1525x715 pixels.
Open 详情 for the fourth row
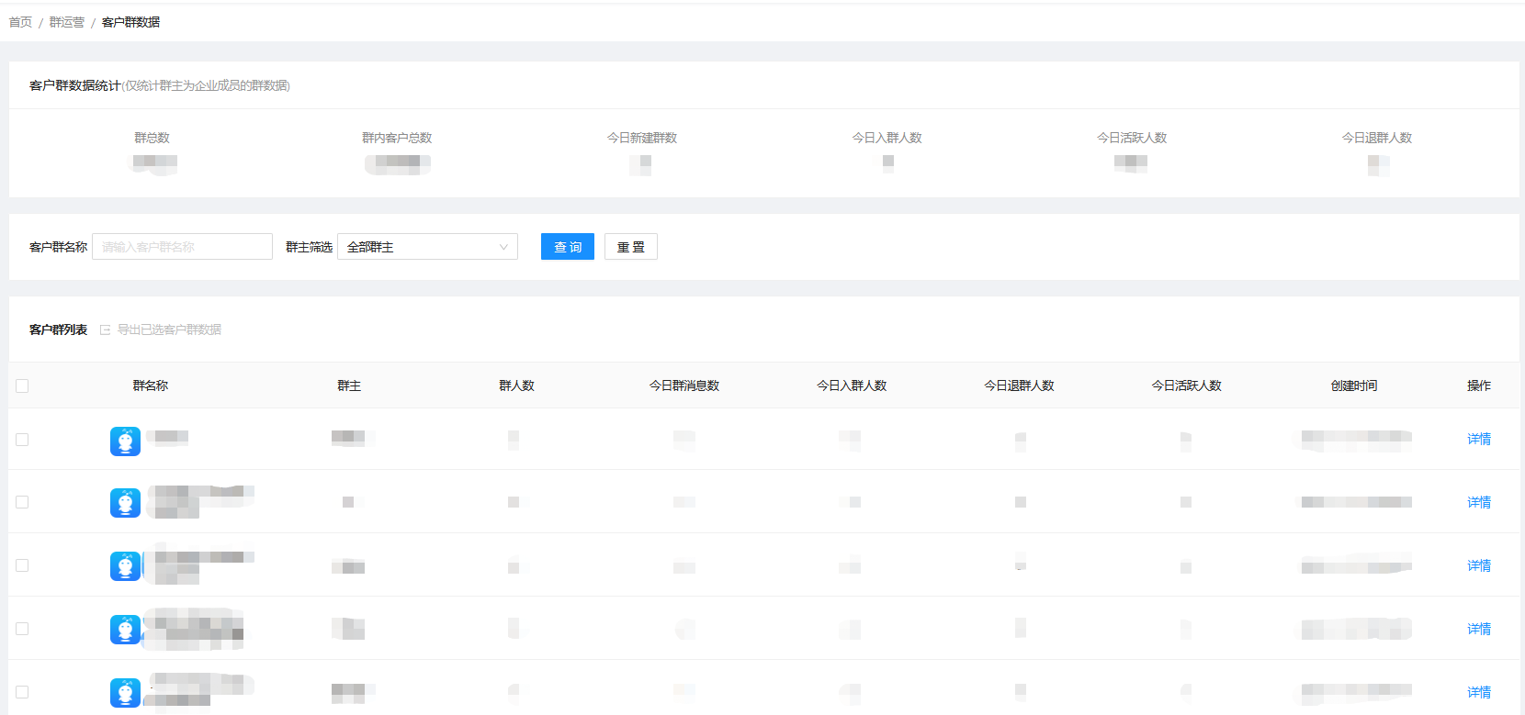click(x=1479, y=629)
